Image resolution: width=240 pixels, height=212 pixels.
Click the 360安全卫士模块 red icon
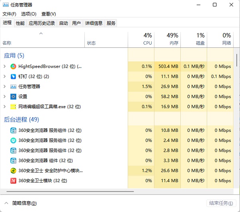pyautogui.click(x=13, y=181)
